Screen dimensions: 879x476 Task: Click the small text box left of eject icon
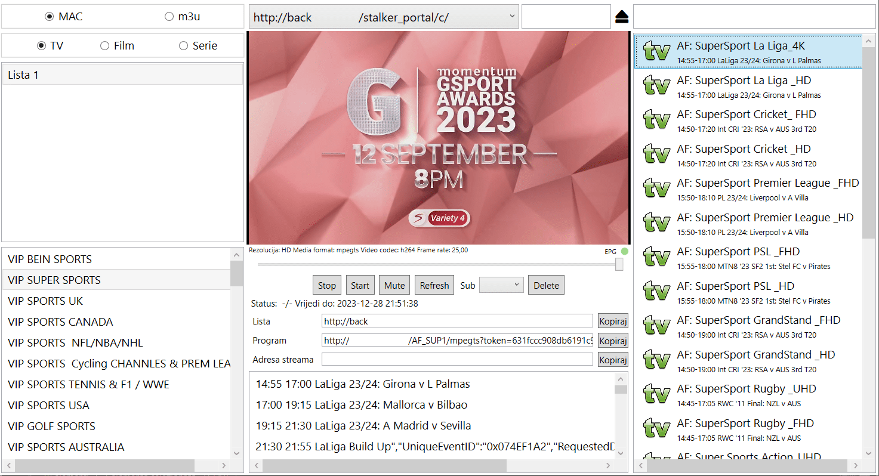[566, 17]
